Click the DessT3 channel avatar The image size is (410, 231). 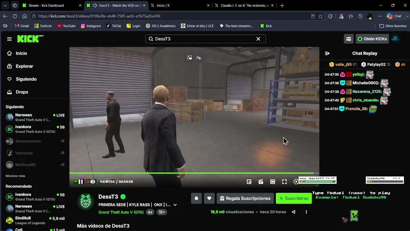[x=86, y=202]
